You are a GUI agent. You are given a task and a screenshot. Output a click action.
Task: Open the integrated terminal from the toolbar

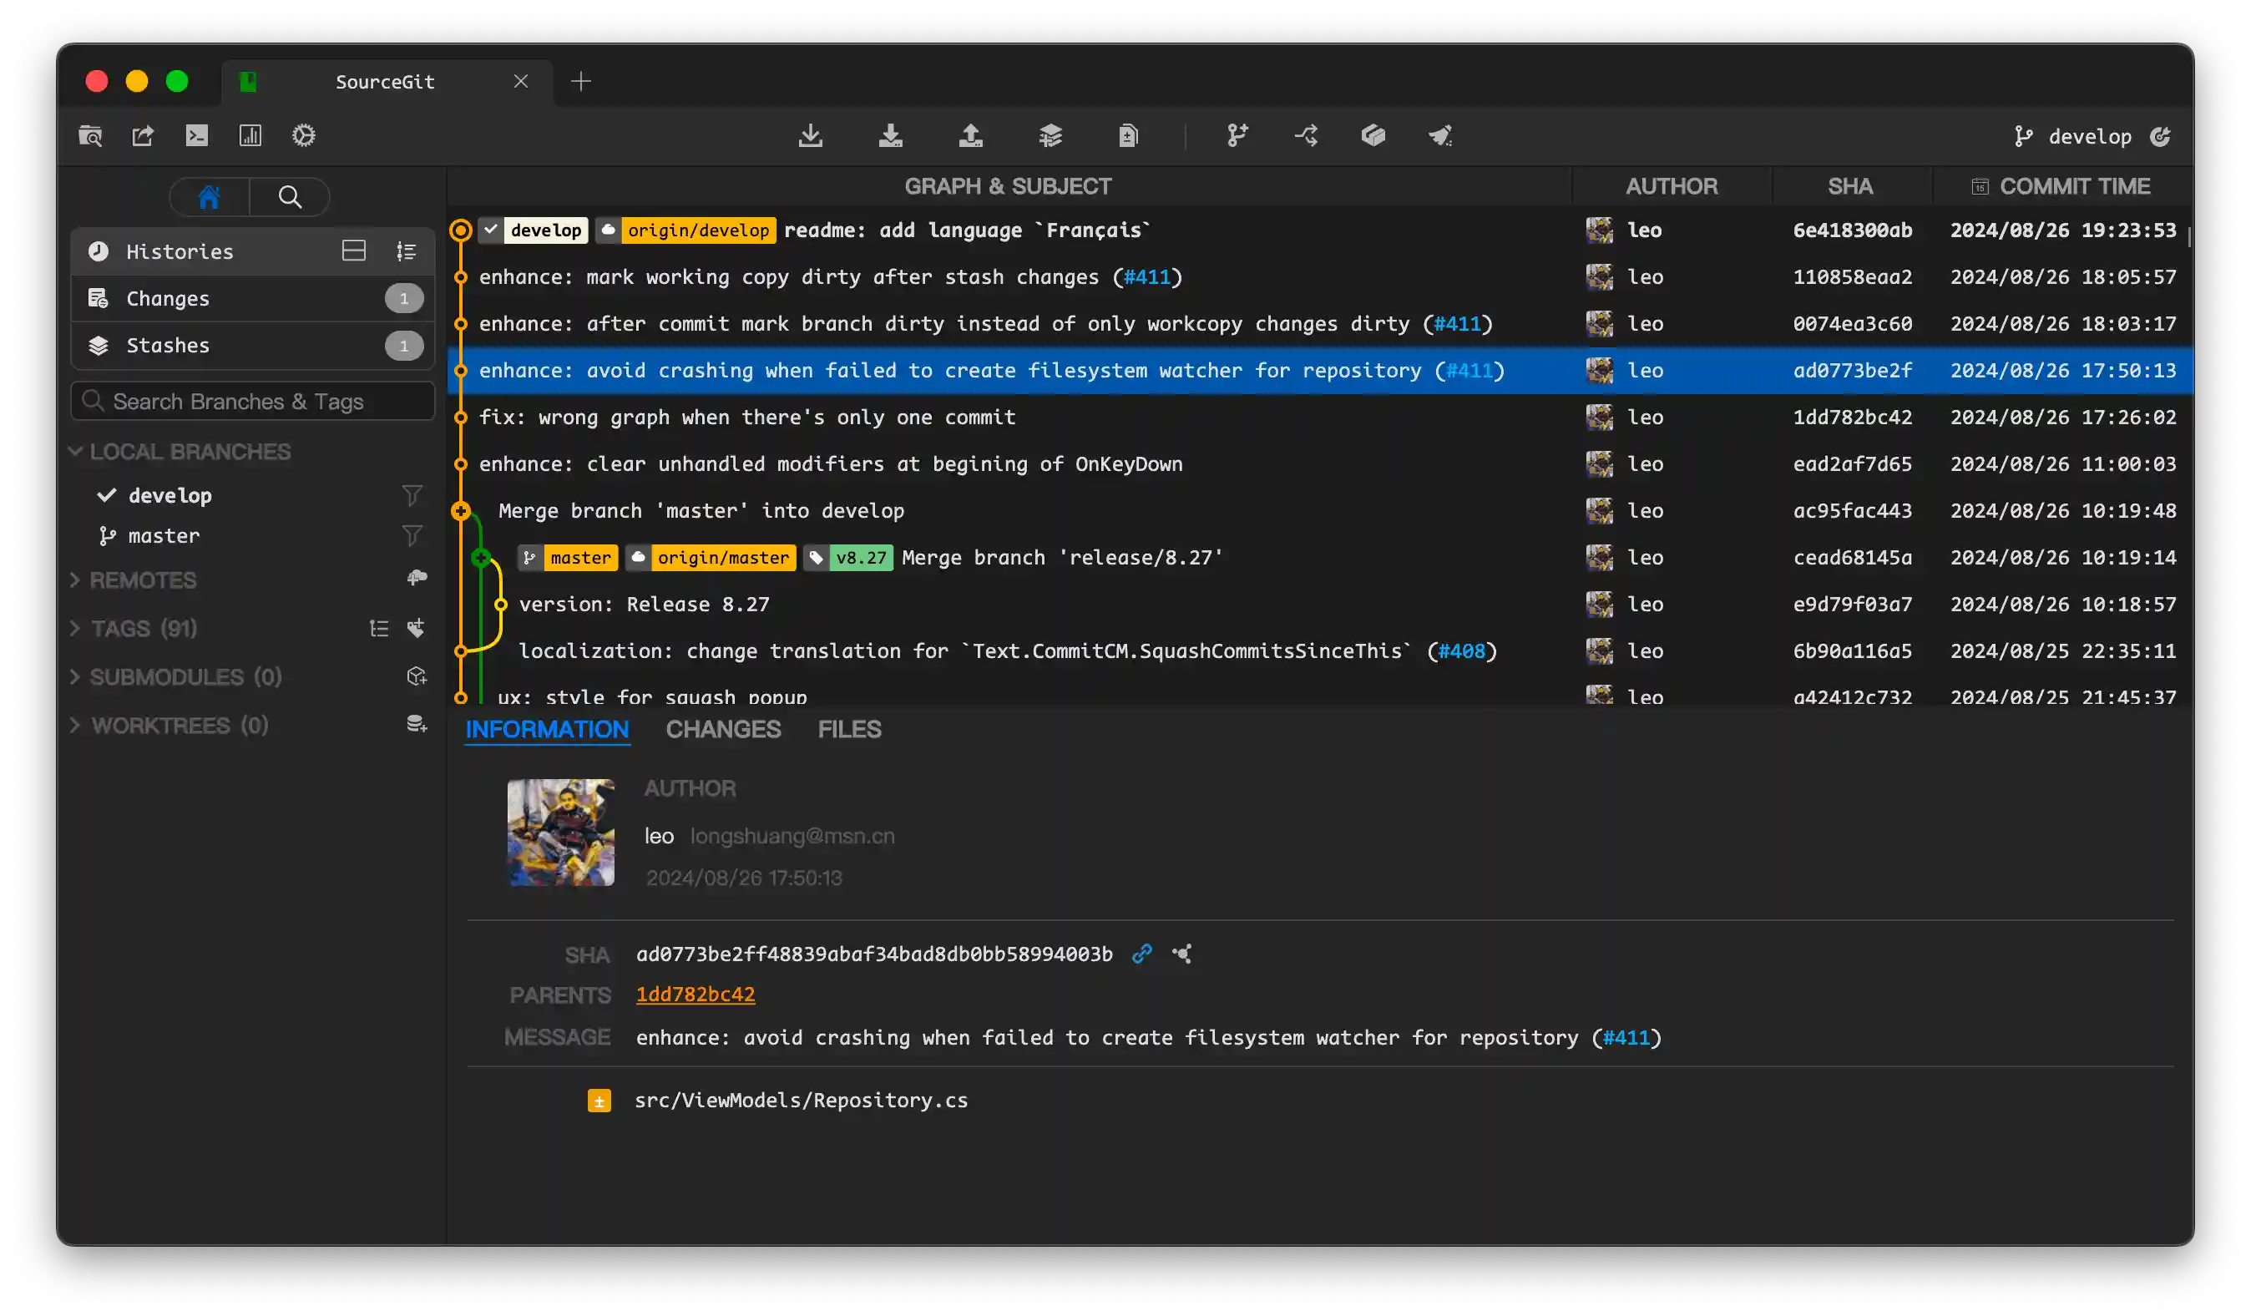point(196,136)
